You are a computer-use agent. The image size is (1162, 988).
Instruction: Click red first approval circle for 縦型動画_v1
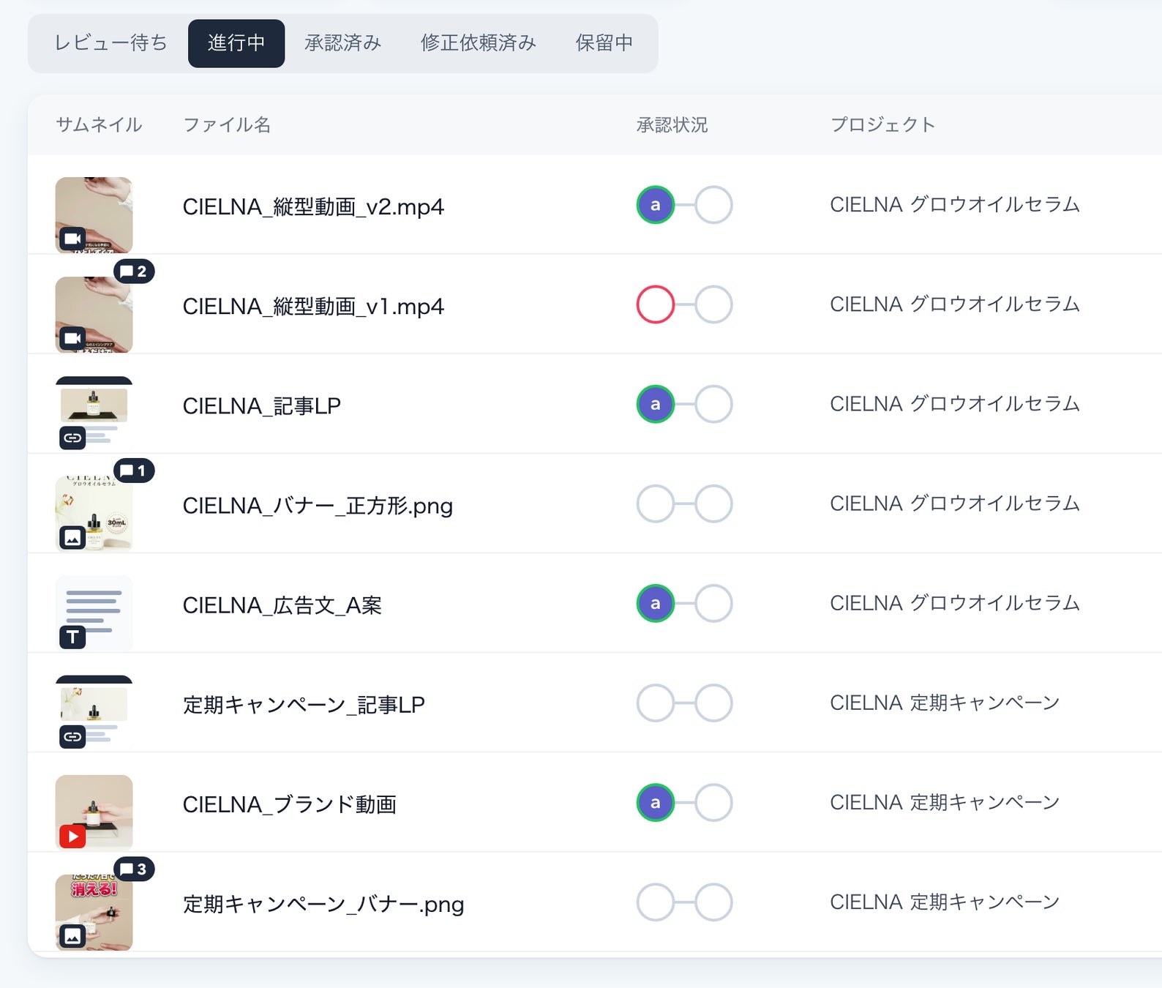(x=655, y=304)
